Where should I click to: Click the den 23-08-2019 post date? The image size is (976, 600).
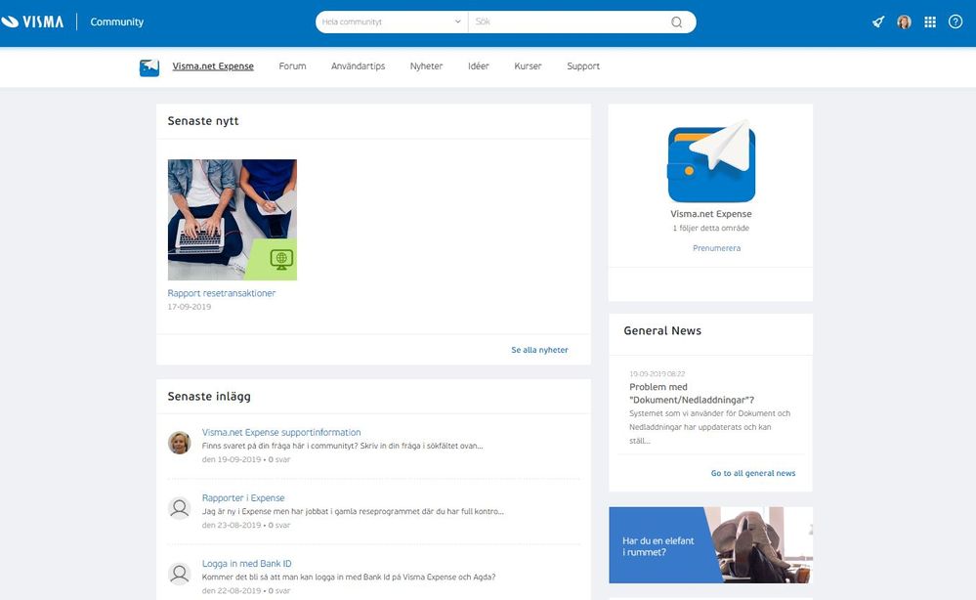232,526
